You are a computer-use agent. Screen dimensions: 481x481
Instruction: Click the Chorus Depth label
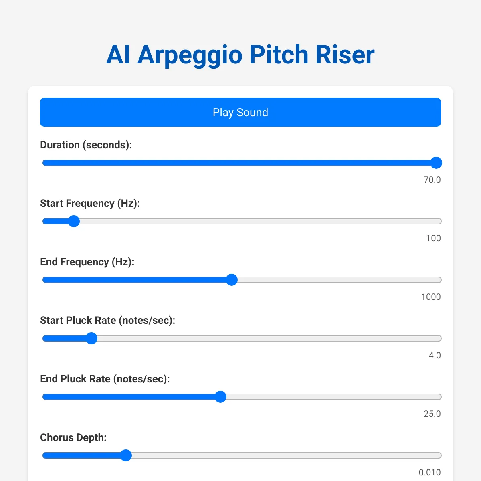click(x=73, y=438)
